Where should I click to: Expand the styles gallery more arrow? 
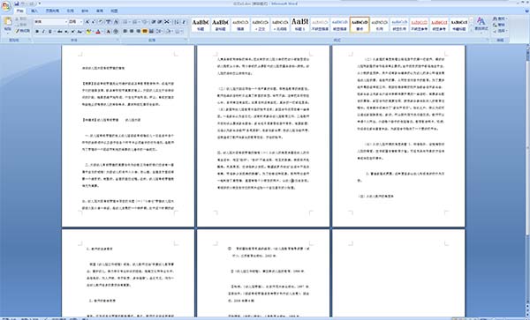tap(472, 30)
